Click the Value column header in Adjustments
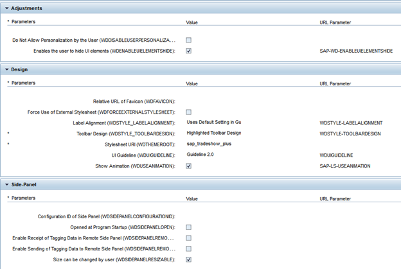401x269 pixels. (x=192, y=22)
